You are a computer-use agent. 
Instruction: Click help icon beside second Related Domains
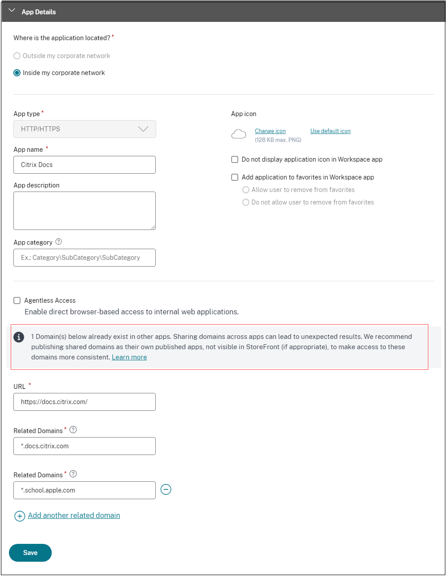(x=73, y=474)
